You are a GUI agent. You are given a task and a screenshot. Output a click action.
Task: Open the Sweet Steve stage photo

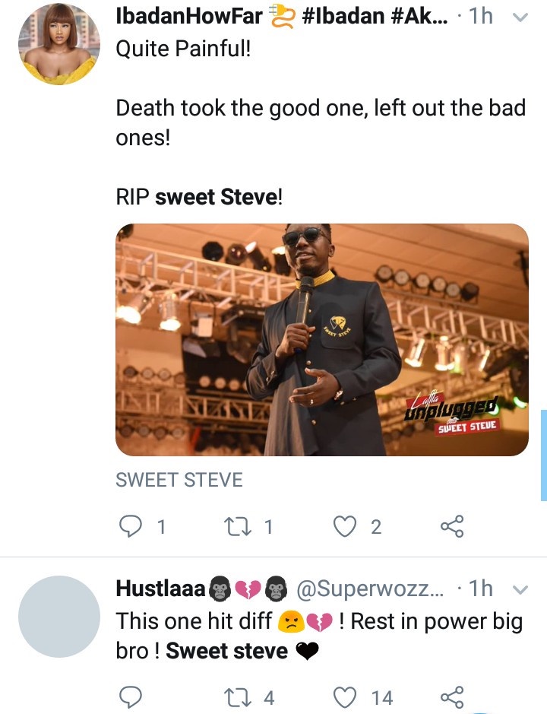321,340
